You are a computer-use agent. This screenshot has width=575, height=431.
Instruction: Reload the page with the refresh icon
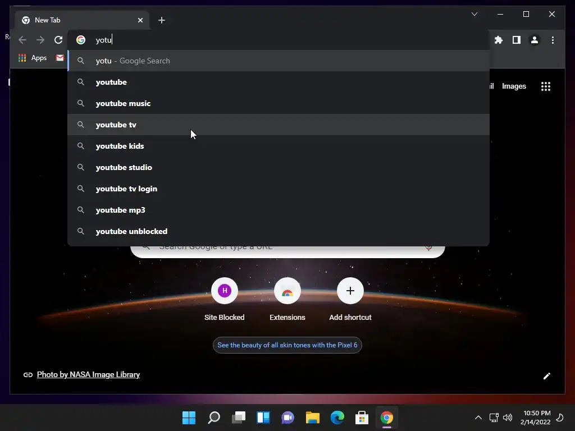(x=58, y=40)
